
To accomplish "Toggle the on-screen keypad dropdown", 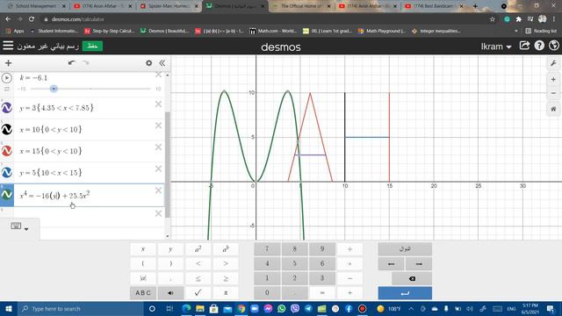I will (x=19, y=226).
